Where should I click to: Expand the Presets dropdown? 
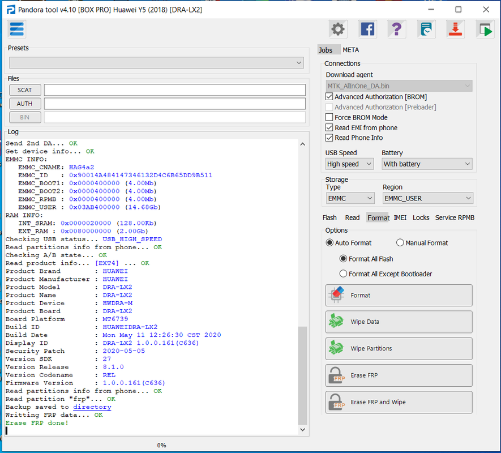tap(157, 63)
